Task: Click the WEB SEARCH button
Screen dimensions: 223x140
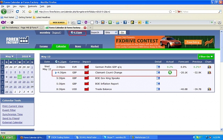Action: [59, 23]
